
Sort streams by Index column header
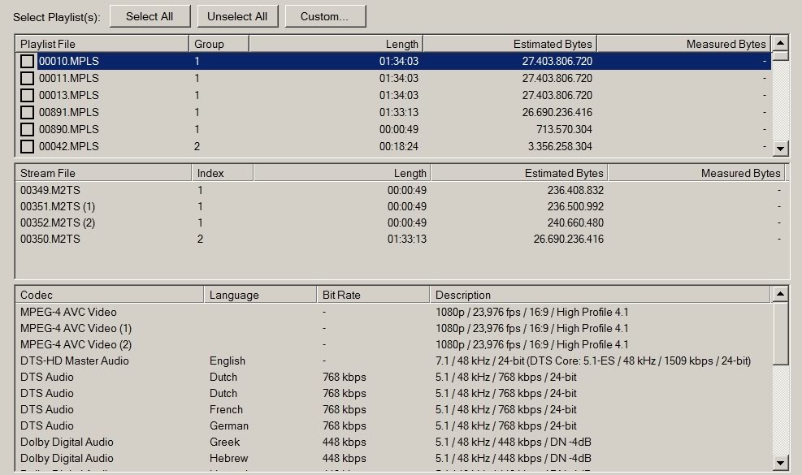(x=223, y=173)
